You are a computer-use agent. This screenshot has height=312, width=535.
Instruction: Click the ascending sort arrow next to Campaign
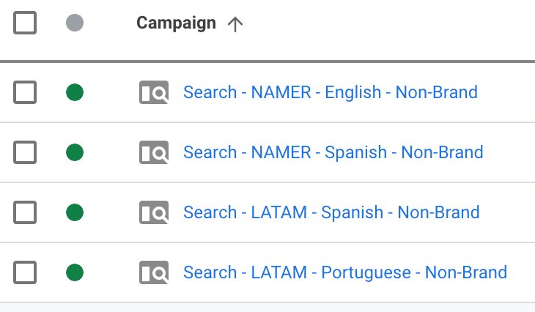(235, 24)
